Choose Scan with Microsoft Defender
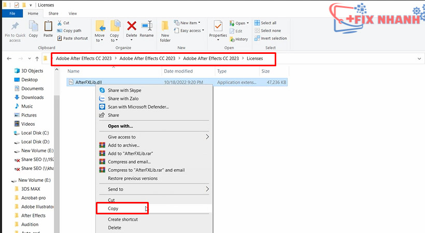This screenshot has width=425, height=233. pos(154,107)
